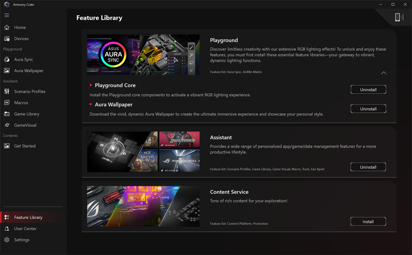412x255 pixels.
Task: Click GameVisual label in sidebar
Action: coord(25,125)
